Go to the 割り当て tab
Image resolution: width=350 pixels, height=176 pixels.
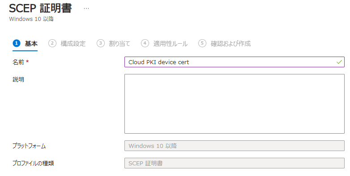[120, 44]
